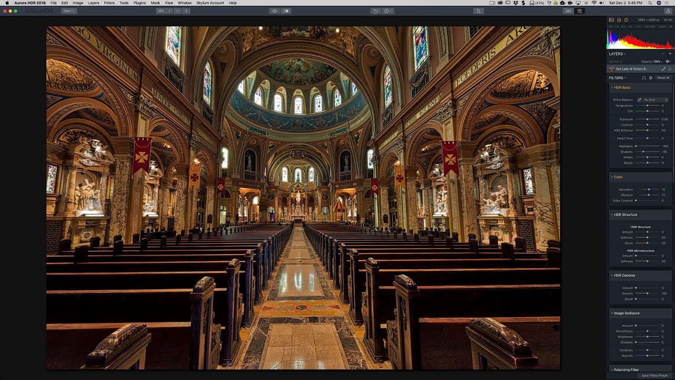Open the Tools menu
This screenshot has width=675, height=380.
pos(124,3)
